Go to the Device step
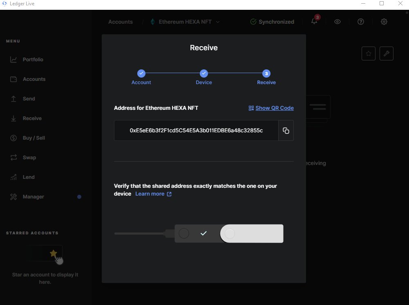 204,77
